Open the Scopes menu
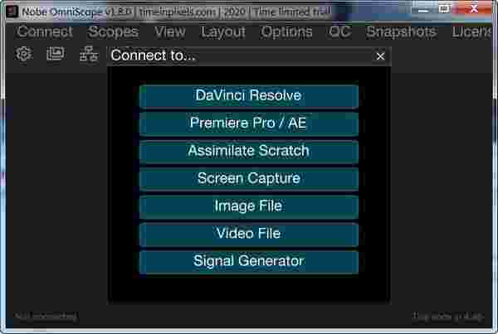This screenshot has width=498, height=334. click(x=114, y=31)
